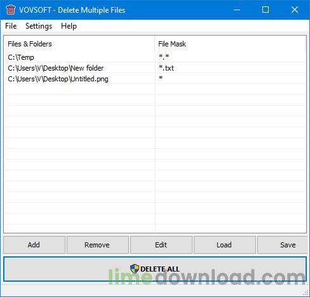Open the File menu
This screenshot has height=297, width=310.
(x=11, y=26)
